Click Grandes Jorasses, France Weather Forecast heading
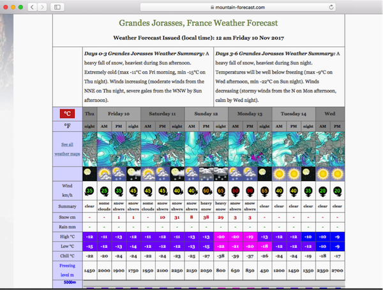Screen dimensions: 383x290 click(199, 23)
